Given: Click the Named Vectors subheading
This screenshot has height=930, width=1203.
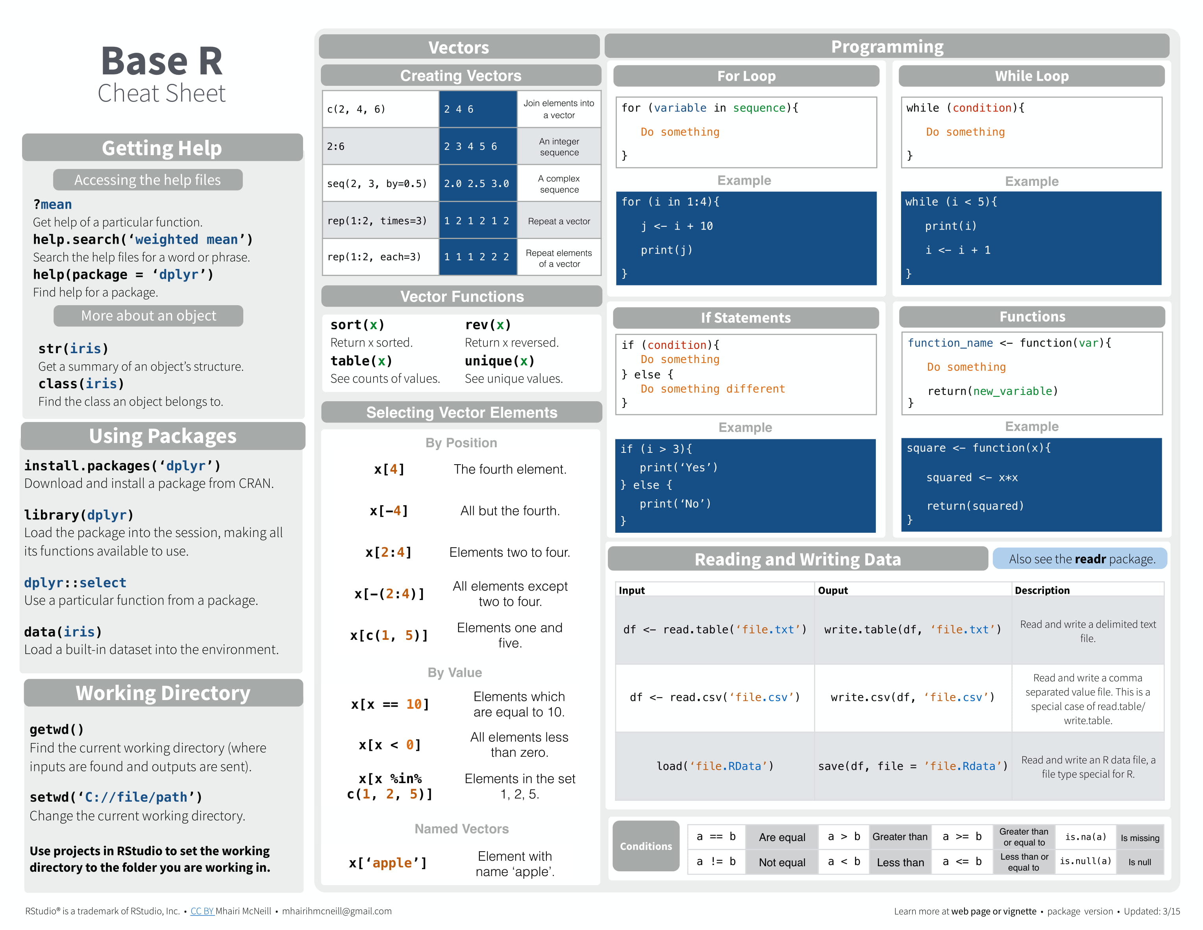Looking at the screenshot, I should (x=461, y=829).
